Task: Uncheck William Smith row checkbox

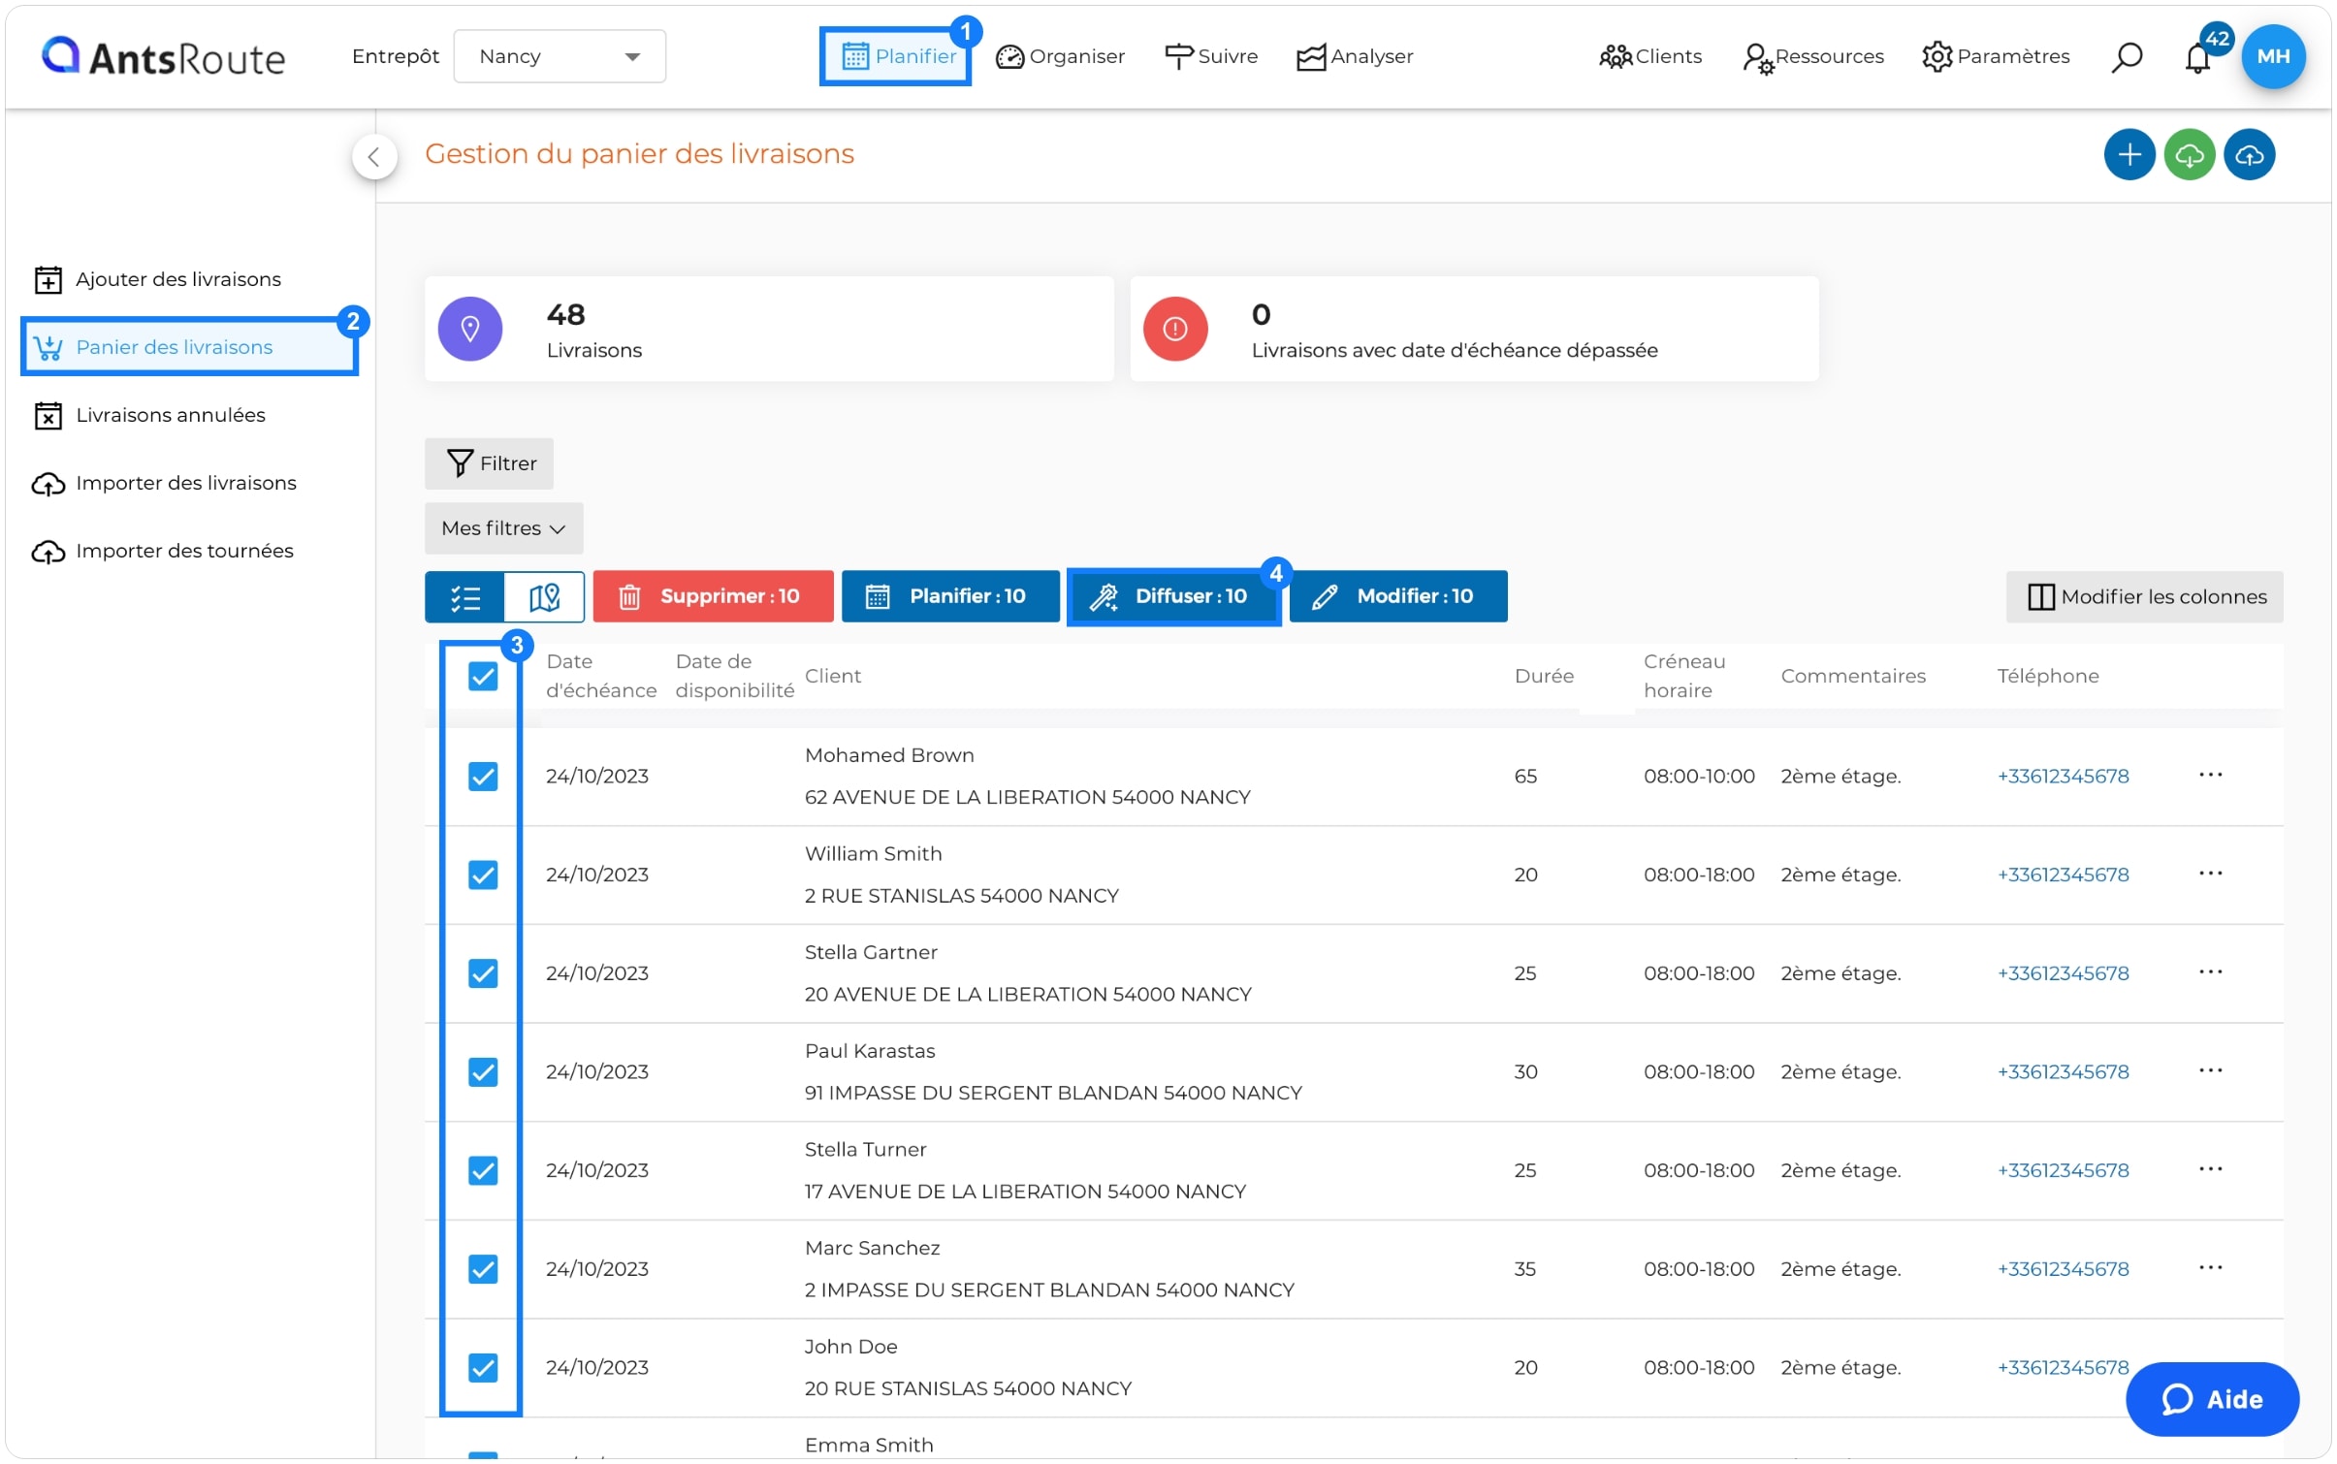Action: [483, 875]
